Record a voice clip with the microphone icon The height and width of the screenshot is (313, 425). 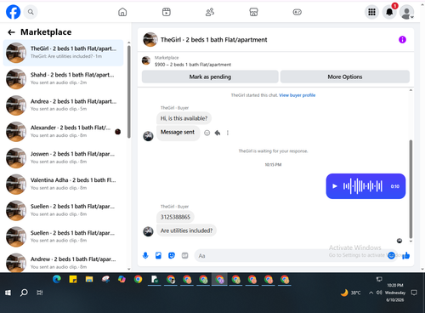(x=145, y=255)
